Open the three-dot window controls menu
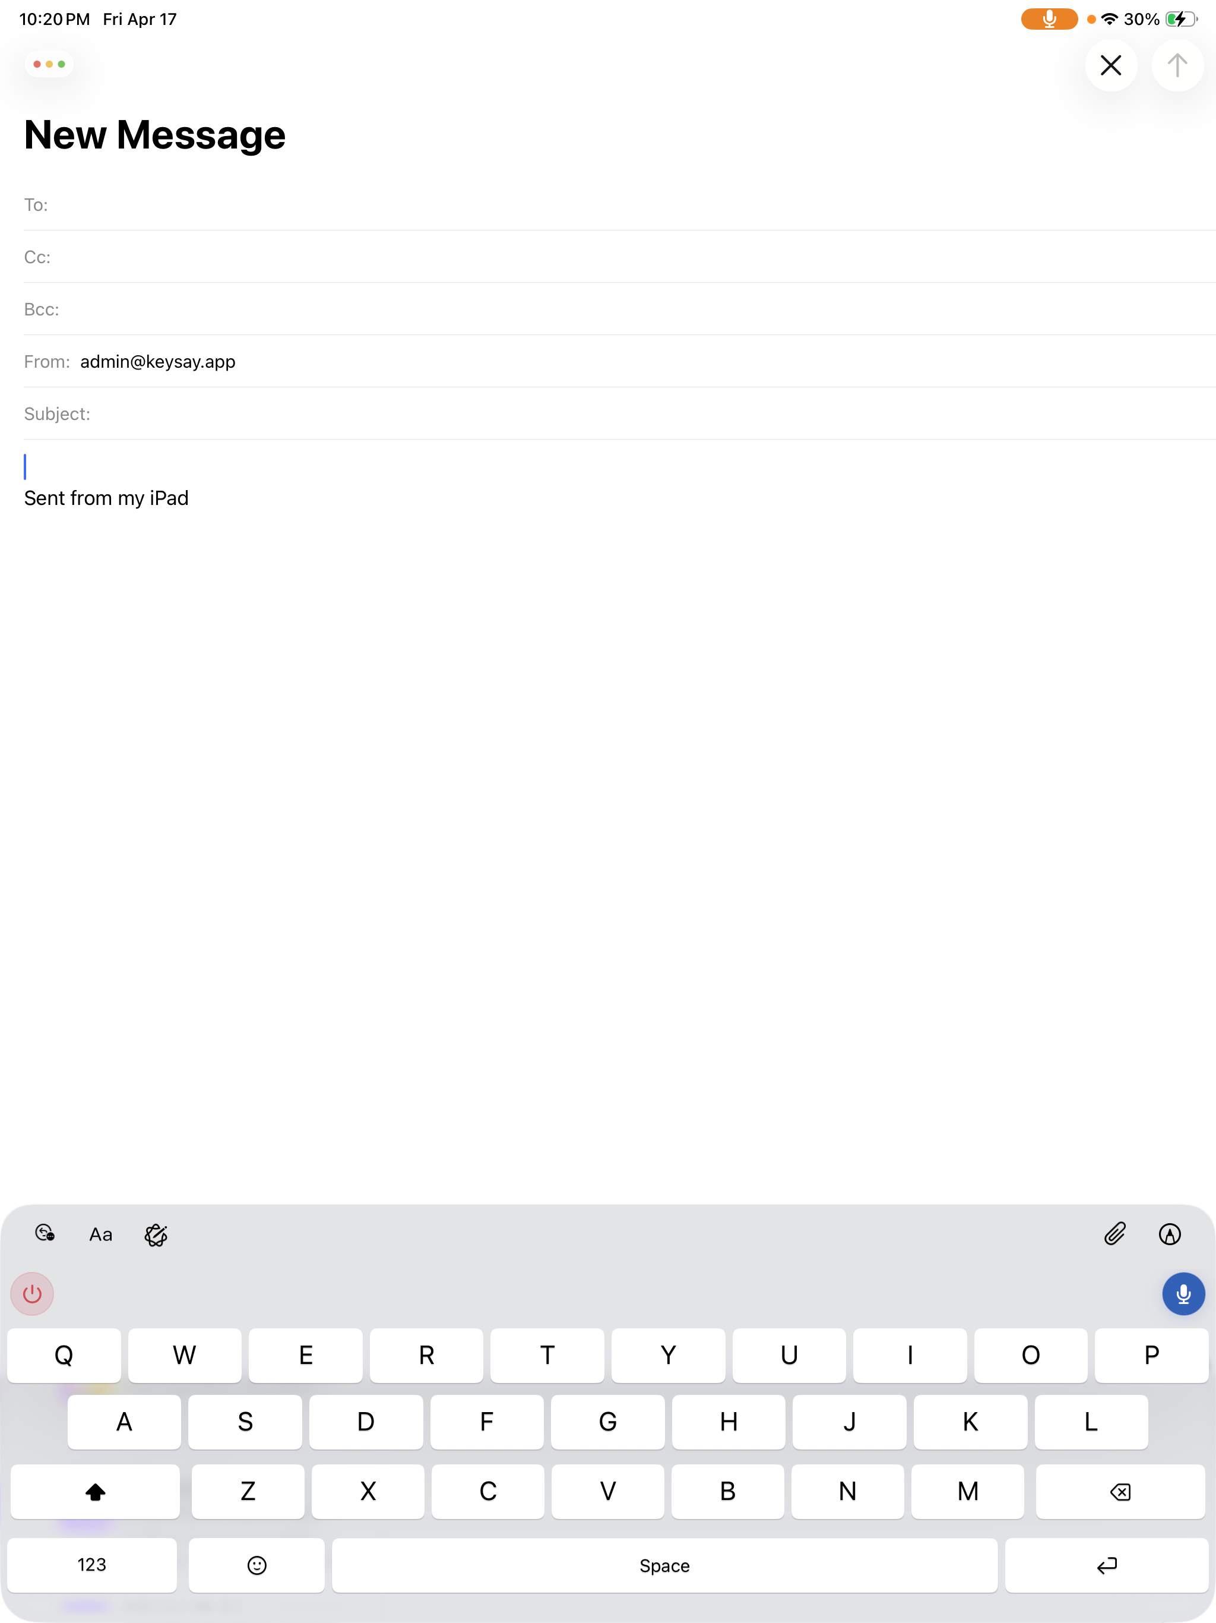 point(49,65)
